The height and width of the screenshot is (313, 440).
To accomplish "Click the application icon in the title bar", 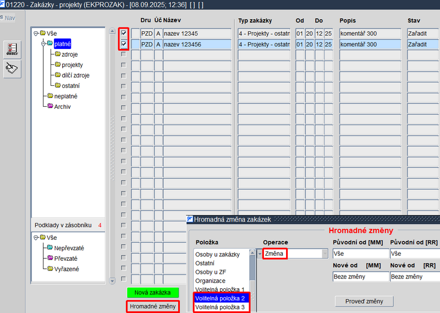I will (2, 4).
